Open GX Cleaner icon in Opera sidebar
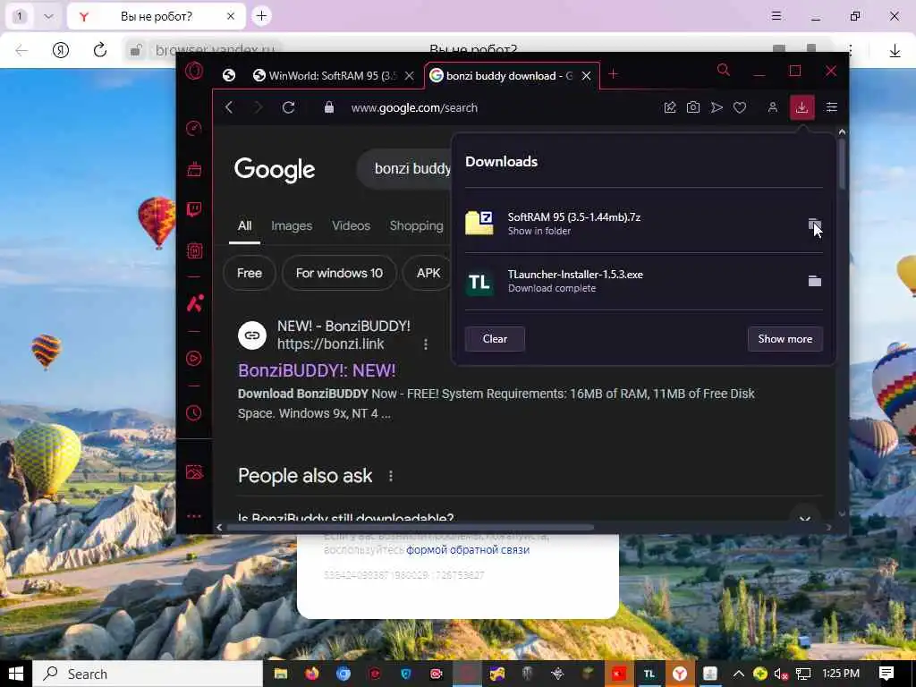Image resolution: width=916 pixels, height=687 pixels. pyautogui.click(x=194, y=169)
